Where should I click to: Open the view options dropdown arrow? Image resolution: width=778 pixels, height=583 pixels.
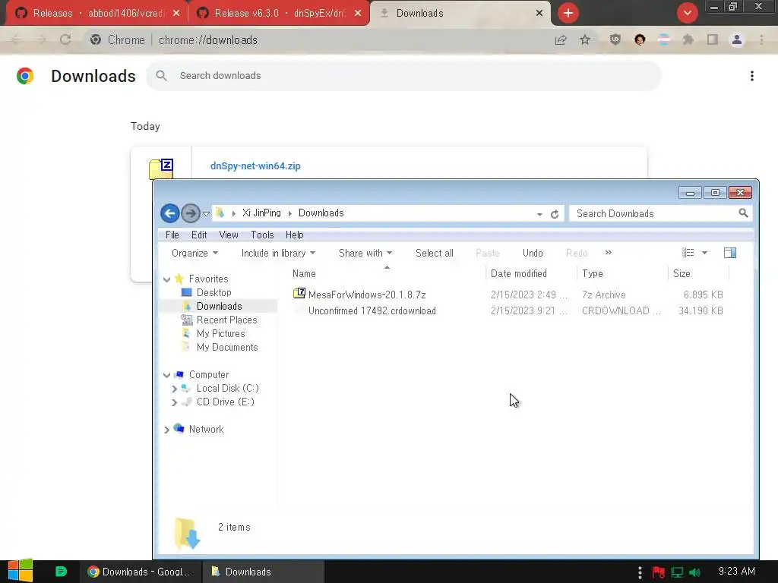point(704,253)
